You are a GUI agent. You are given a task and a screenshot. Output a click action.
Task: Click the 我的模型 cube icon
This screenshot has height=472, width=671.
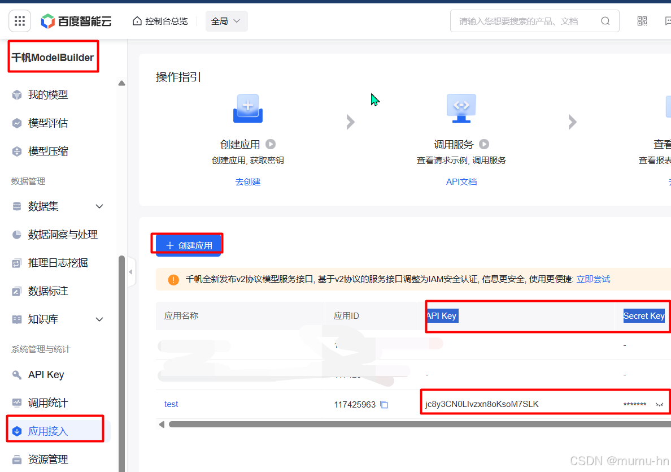tap(17, 94)
